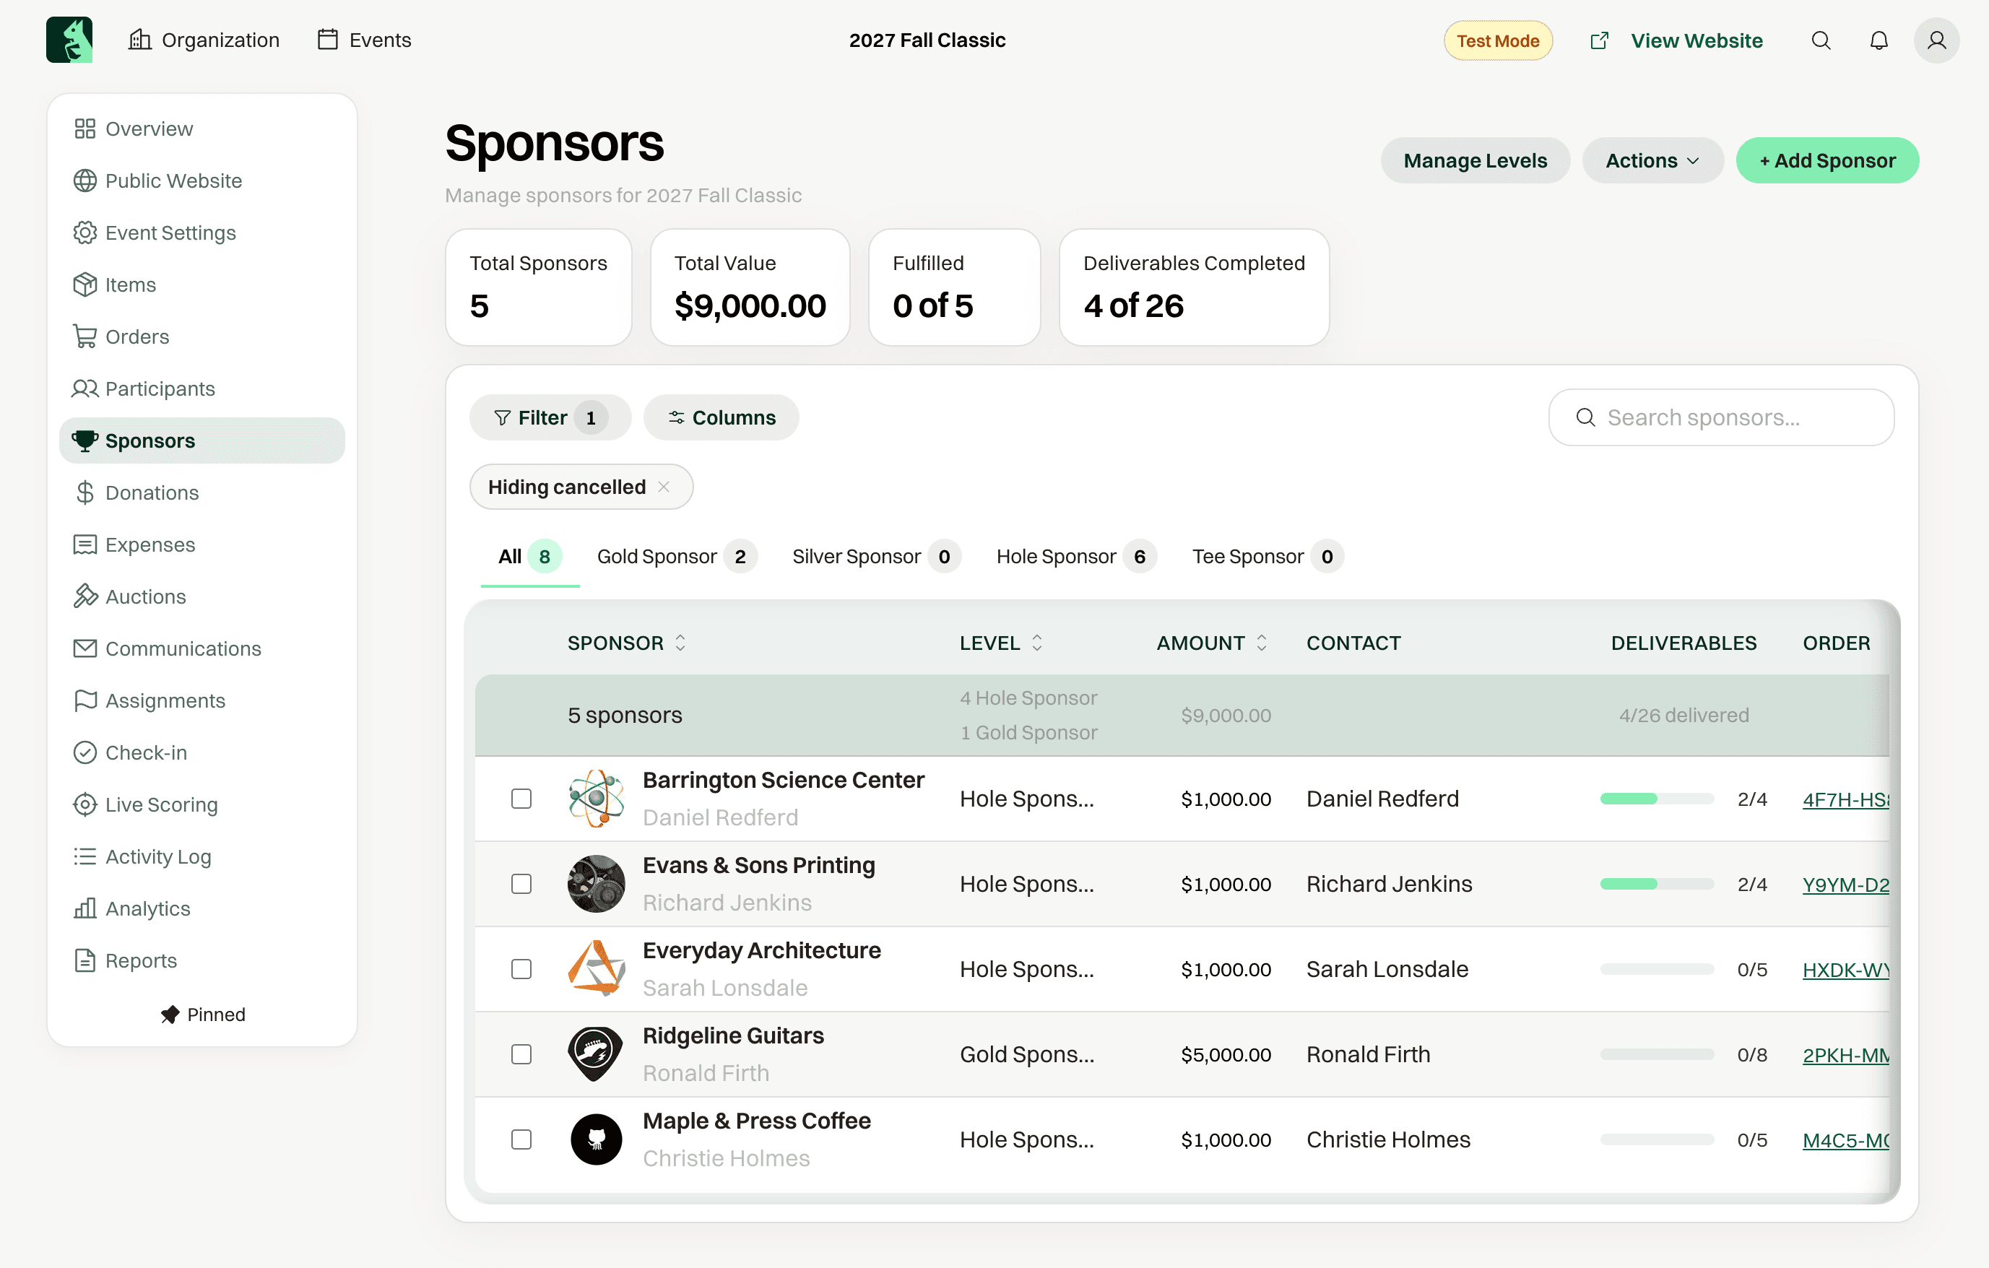Viewport: 1989px width, 1268px height.
Task: Click the Pinned pin icon
Action: coord(170,1015)
